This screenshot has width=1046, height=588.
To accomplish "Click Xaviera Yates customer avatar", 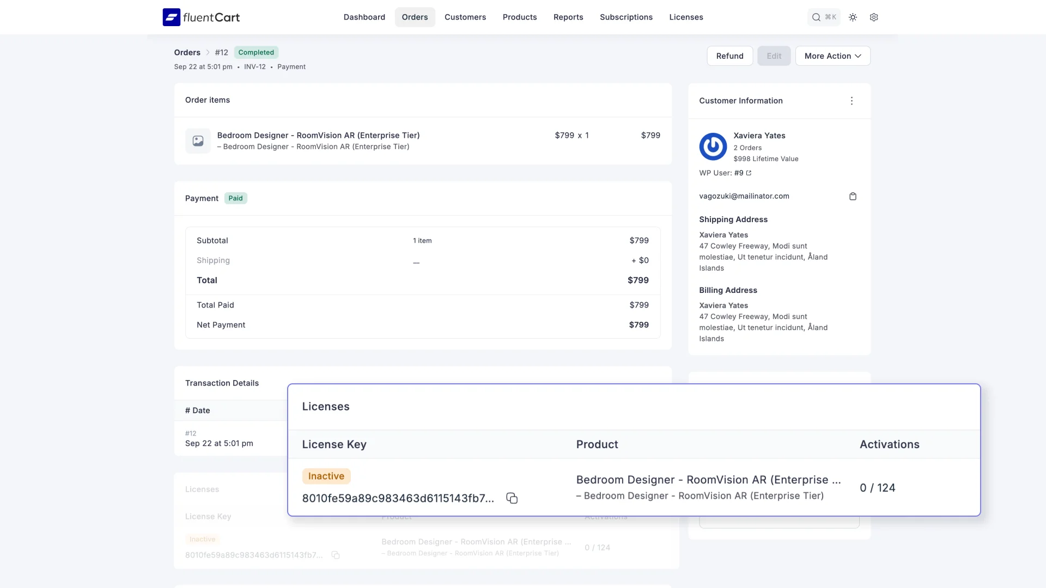I will pos(713,146).
